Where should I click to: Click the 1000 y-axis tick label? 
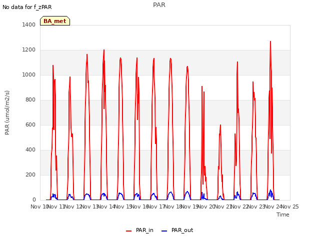coord(29,74)
